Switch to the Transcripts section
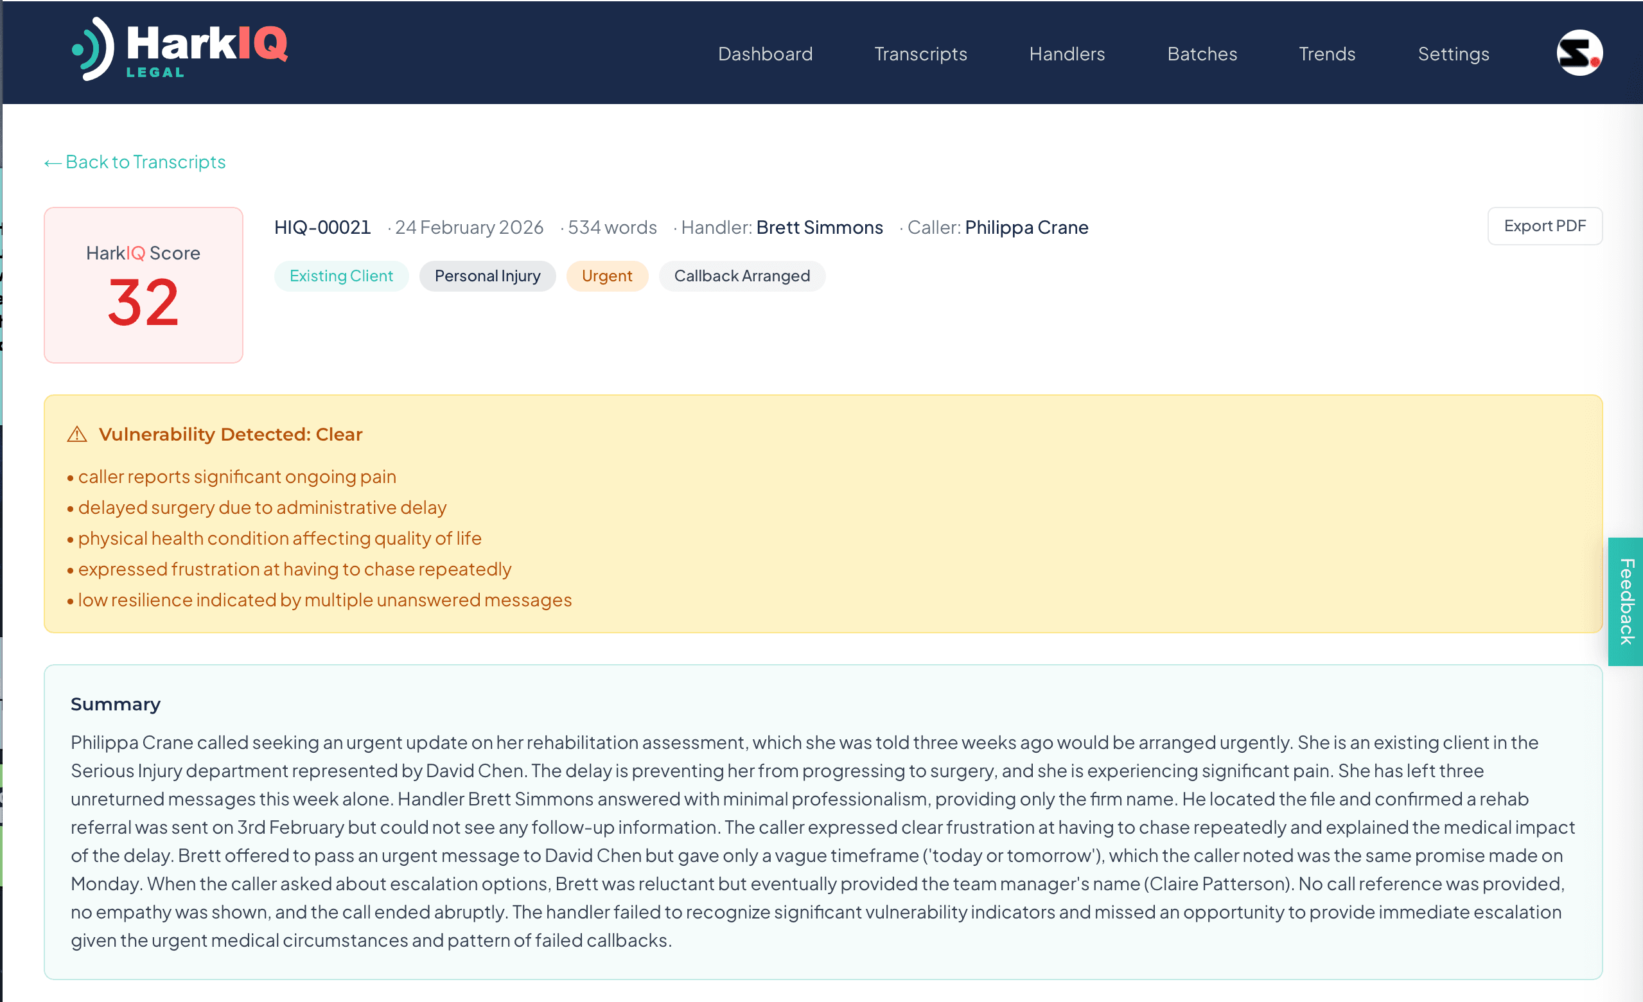This screenshot has height=1002, width=1643. (x=921, y=54)
